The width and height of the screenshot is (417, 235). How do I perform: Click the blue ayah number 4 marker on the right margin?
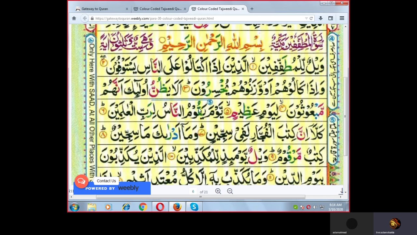point(331,39)
